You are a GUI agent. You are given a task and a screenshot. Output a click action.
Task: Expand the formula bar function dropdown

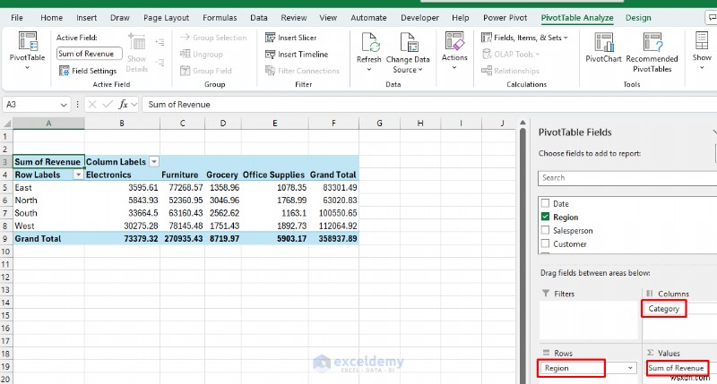(x=134, y=105)
